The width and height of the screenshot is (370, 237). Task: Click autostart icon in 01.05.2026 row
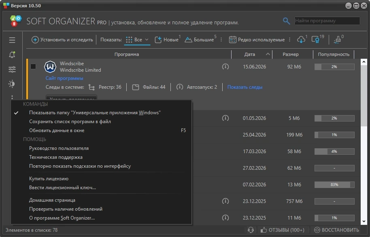(x=225, y=118)
